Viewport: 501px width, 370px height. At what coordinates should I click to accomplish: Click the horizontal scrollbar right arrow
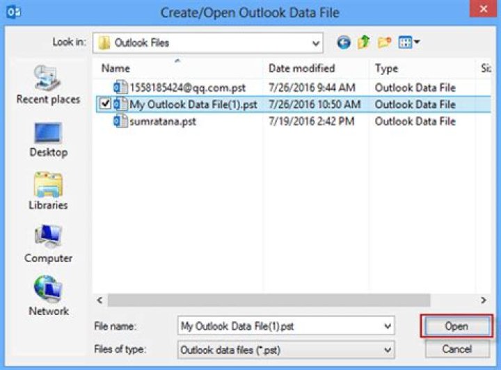[x=484, y=300]
